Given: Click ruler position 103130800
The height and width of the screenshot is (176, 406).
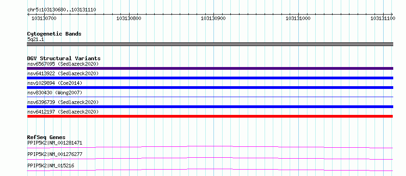Looking at the screenshot, I should 129,18.
